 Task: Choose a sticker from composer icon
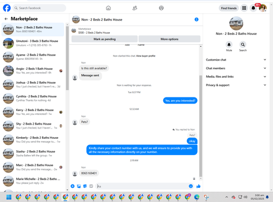(x=85, y=186)
